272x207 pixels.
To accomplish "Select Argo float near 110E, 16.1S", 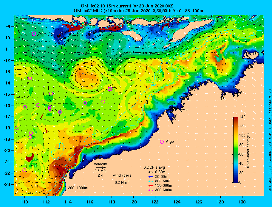I will (x=25, y=107).
